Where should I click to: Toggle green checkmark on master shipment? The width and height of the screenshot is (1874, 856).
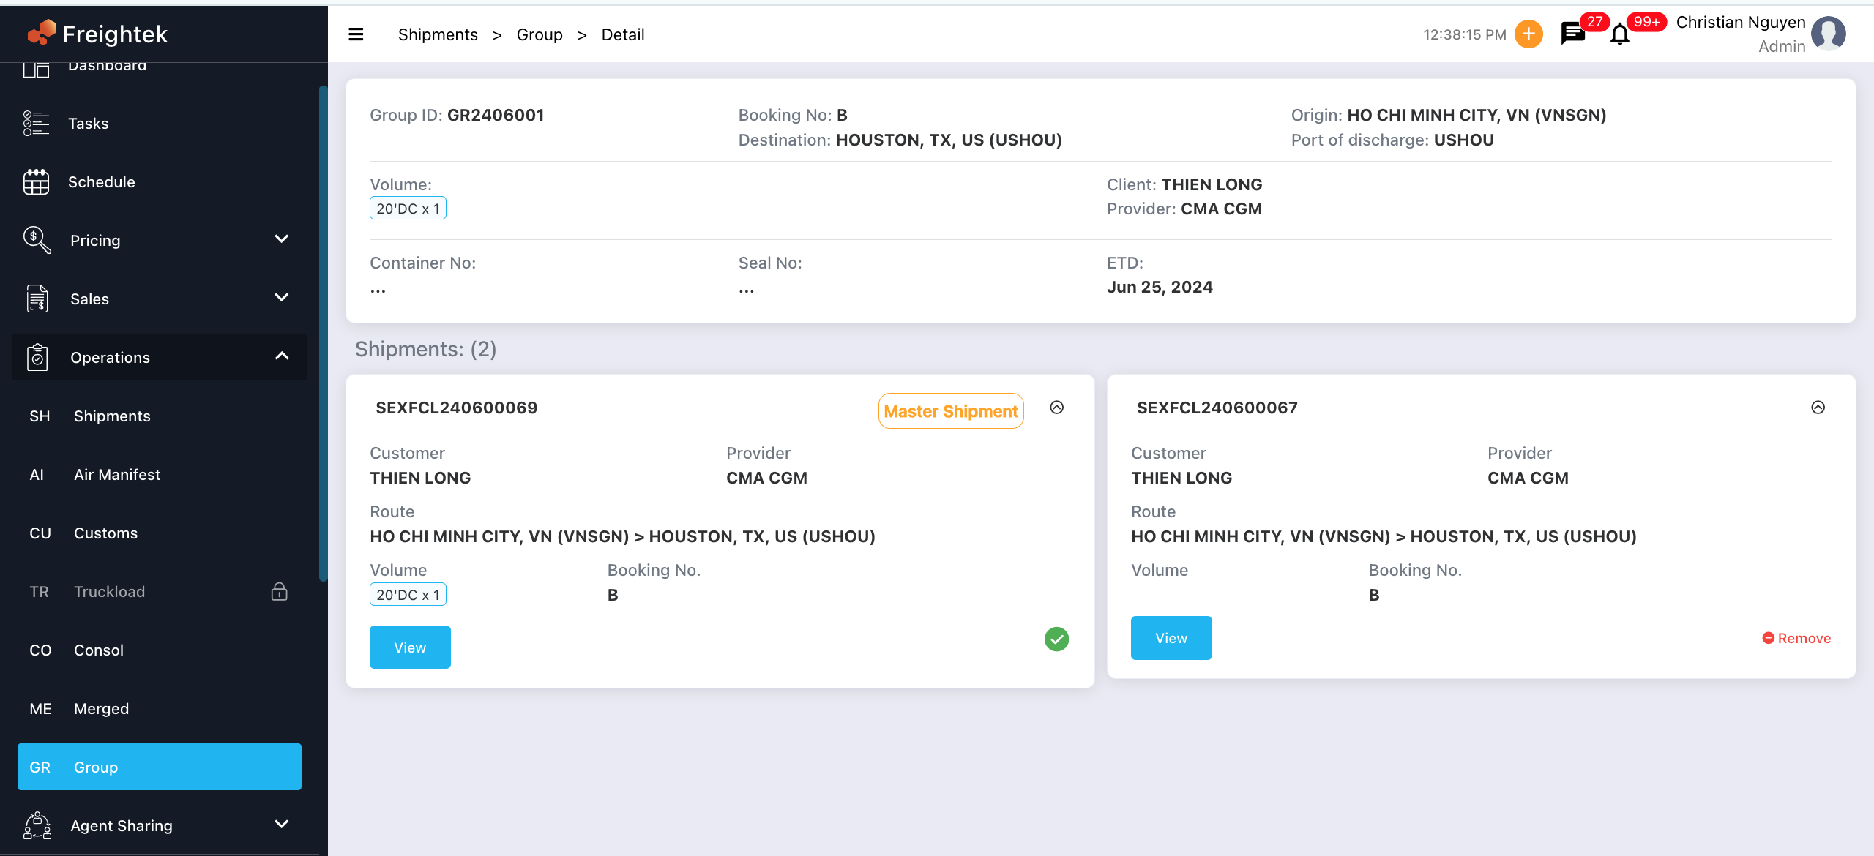pyautogui.click(x=1056, y=639)
